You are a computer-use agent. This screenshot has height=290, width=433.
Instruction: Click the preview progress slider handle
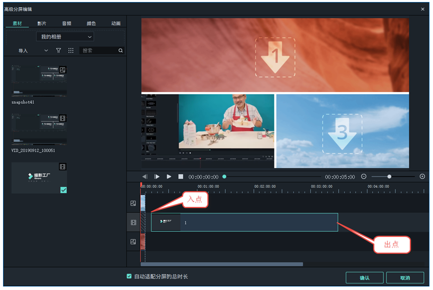(x=224, y=177)
